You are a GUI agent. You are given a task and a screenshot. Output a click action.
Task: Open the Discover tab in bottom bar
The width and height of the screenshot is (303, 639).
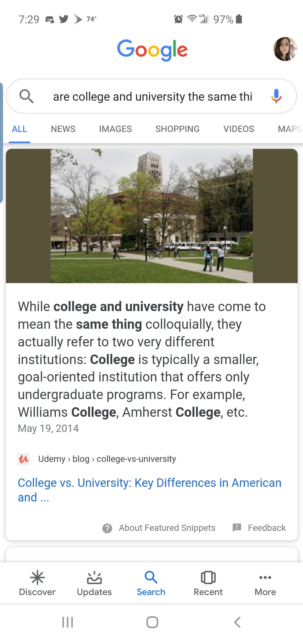tap(37, 583)
